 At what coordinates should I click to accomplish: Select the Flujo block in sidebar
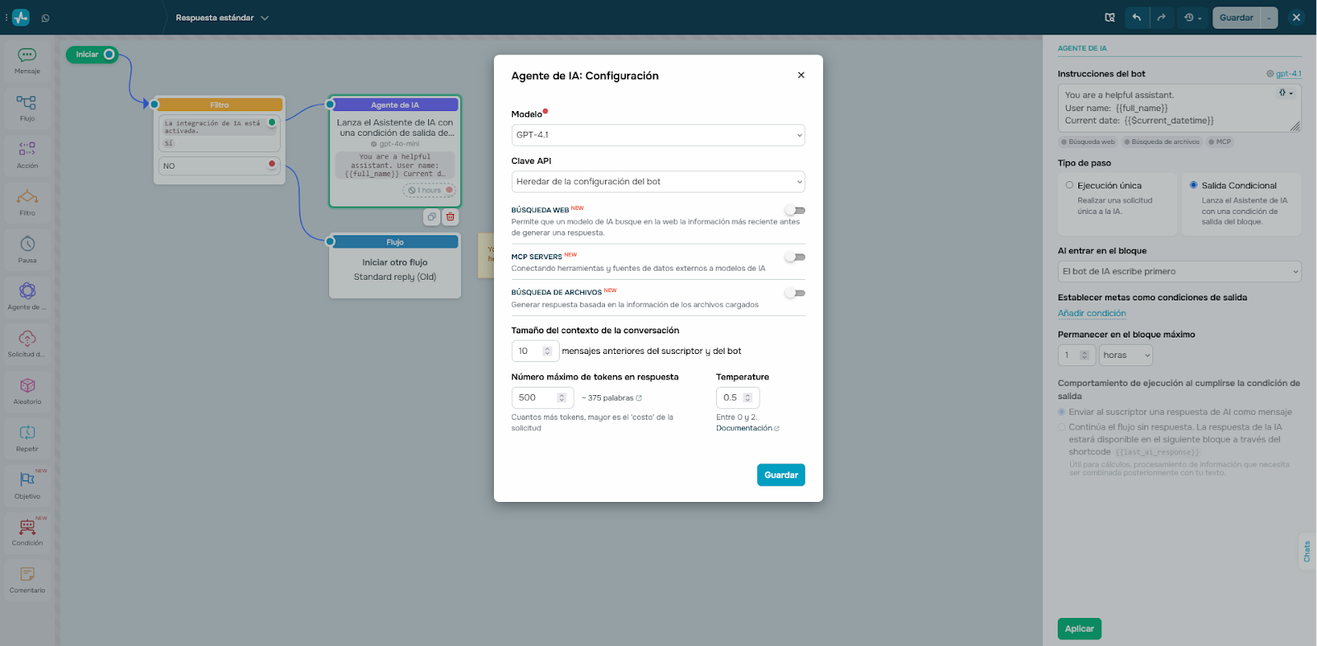click(x=27, y=108)
